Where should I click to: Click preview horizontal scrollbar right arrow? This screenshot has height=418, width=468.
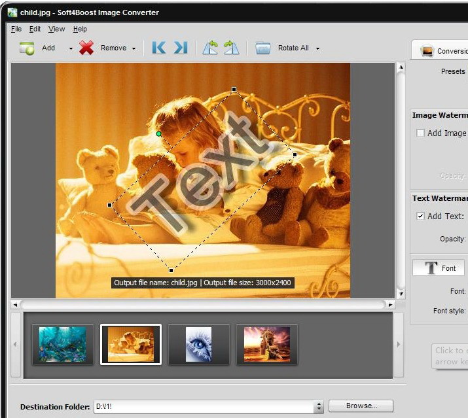(x=390, y=305)
